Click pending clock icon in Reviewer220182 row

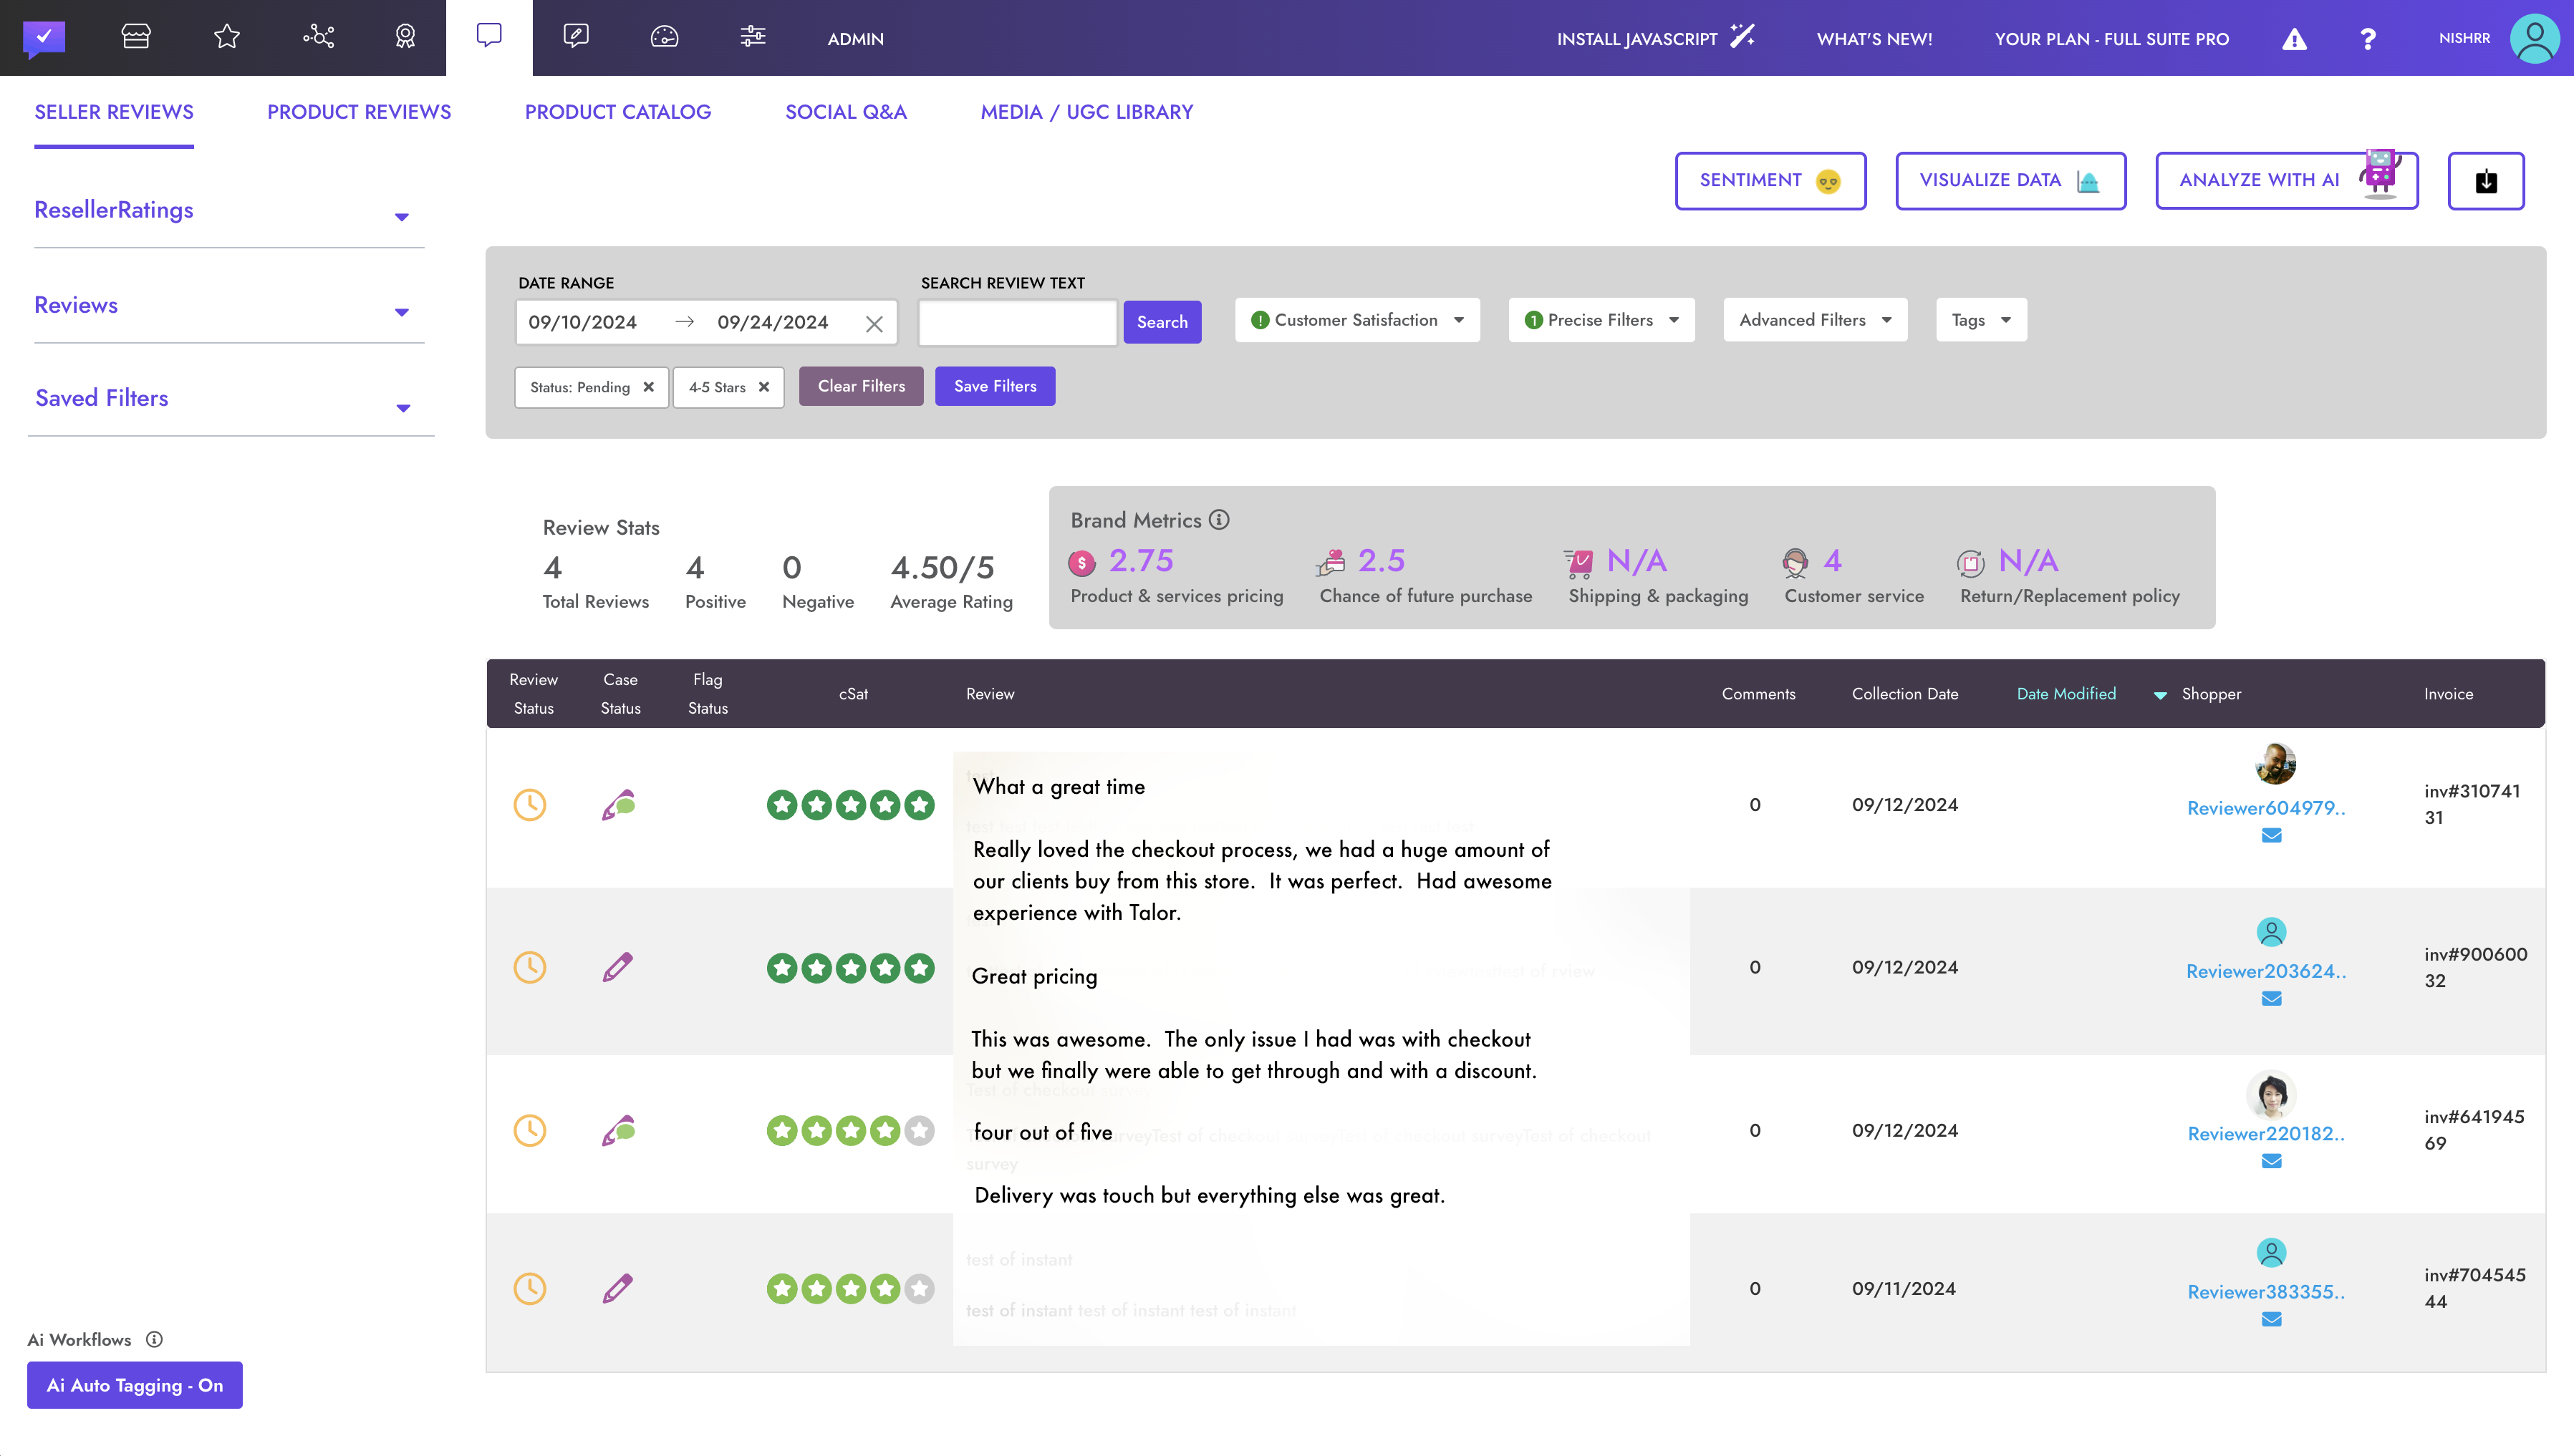pyautogui.click(x=530, y=1131)
